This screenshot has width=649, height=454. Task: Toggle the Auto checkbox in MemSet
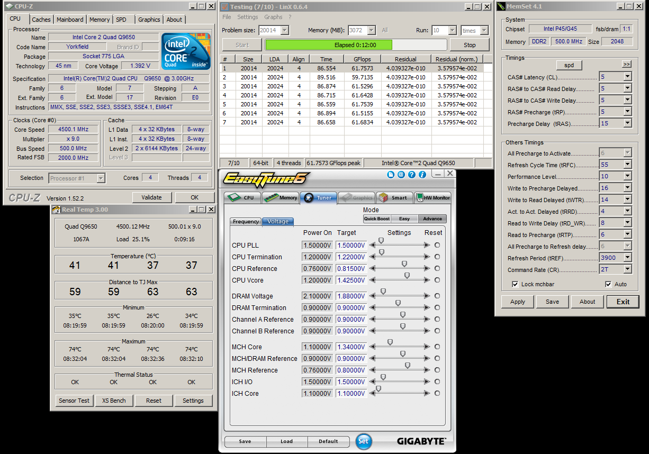tap(608, 284)
